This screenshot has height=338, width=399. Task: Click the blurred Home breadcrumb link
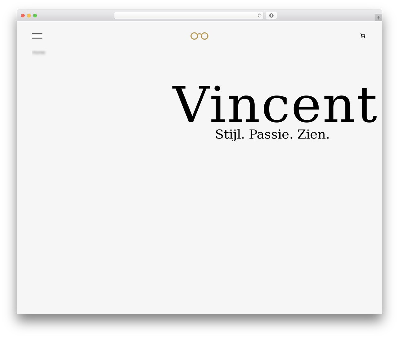pyautogui.click(x=39, y=52)
